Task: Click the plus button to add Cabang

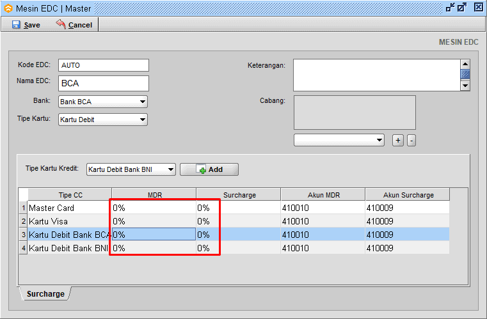Action: [x=398, y=140]
